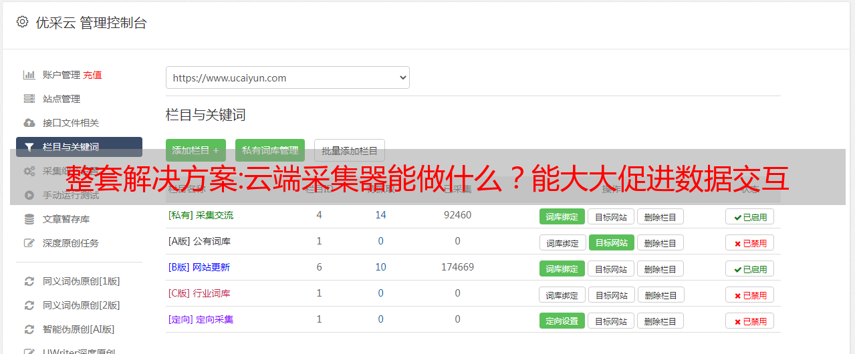Toggle 已禁用 status for 行业词库
The width and height of the screenshot is (855, 354).
[x=750, y=295]
